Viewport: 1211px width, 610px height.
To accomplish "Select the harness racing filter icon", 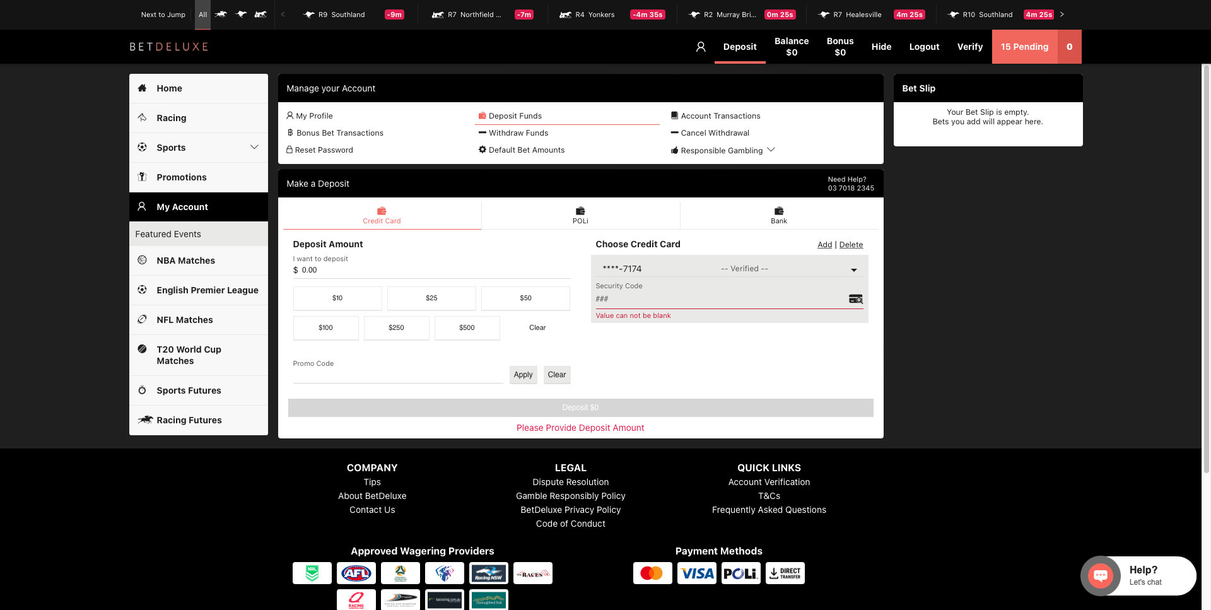I will 260,15.
